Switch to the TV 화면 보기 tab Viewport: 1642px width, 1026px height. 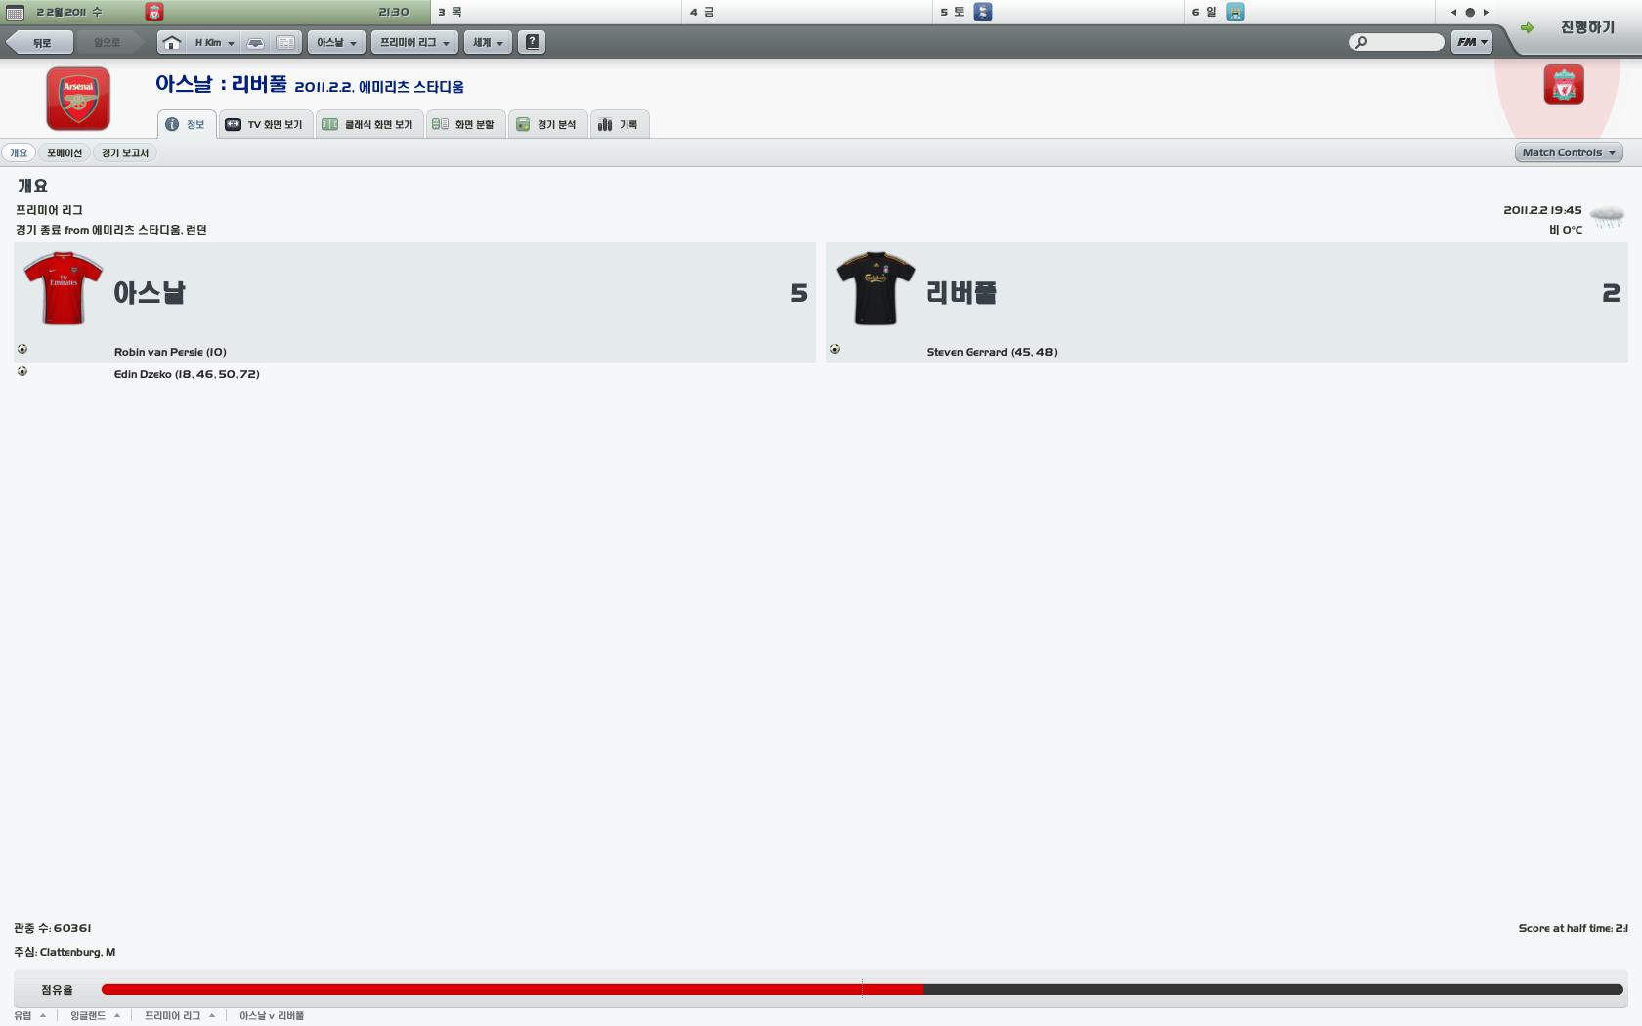pos(265,124)
